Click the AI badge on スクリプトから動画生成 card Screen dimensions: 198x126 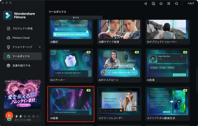tap(185, 90)
